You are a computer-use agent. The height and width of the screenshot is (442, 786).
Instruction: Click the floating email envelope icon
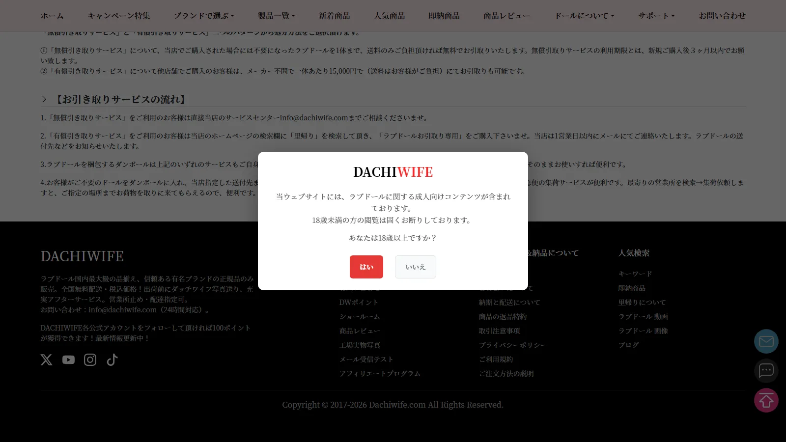pos(766,341)
